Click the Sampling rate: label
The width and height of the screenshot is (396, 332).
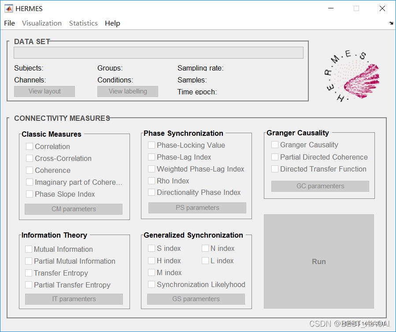click(x=200, y=68)
